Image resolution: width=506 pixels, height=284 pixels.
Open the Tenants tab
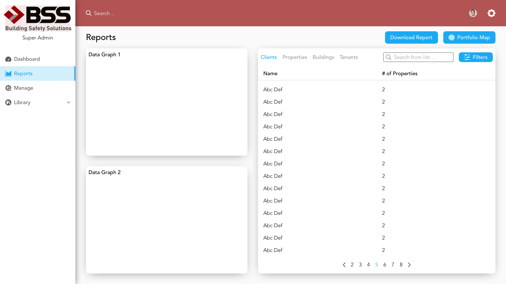(x=348, y=57)
